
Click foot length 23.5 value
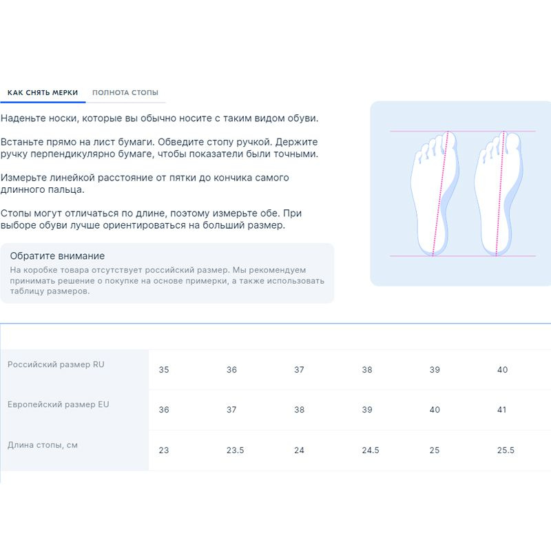click(x=235, y=450)
